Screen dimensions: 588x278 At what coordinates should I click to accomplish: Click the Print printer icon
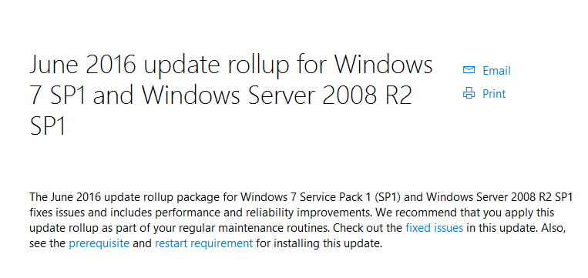[469, 93]
